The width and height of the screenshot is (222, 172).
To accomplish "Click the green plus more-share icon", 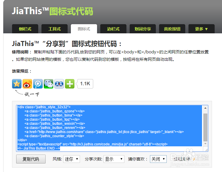I will tap(70, 84).
